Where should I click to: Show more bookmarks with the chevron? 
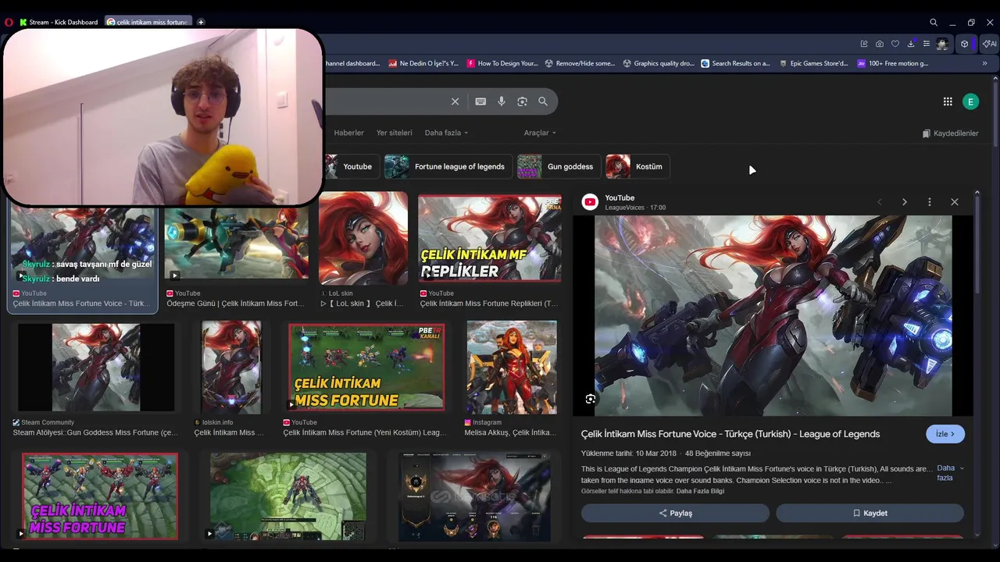tap(985, 63)
